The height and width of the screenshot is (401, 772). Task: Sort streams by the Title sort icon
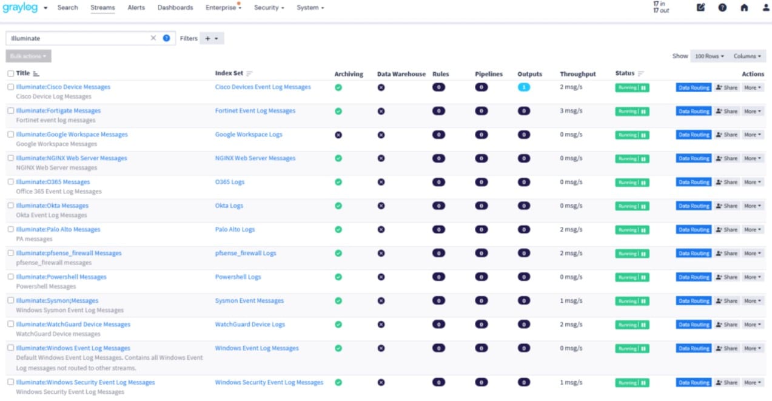[36, 73]
